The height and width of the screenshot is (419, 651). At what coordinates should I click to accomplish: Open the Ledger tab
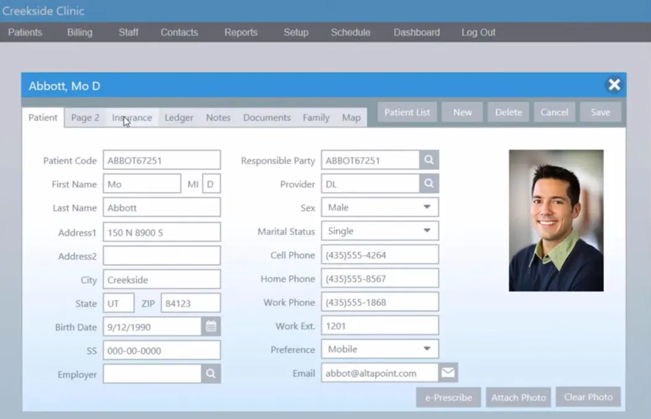(178, 117)
